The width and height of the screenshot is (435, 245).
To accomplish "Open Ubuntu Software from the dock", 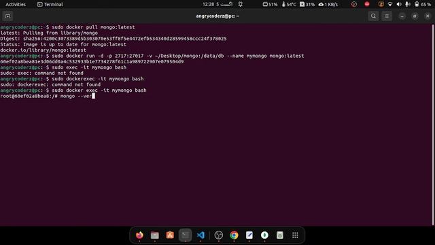I will (x=170, y=235).
